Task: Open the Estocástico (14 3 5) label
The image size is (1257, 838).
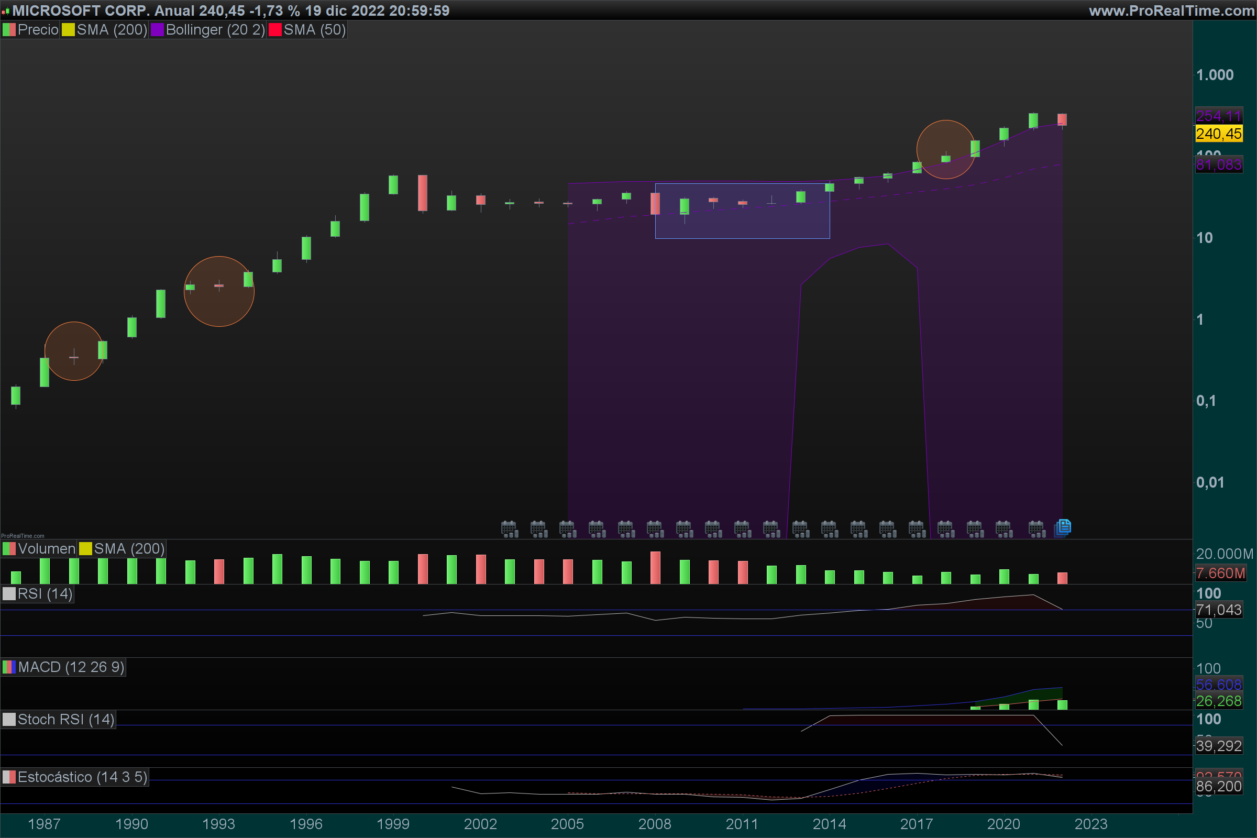Action: pos(82,777)
